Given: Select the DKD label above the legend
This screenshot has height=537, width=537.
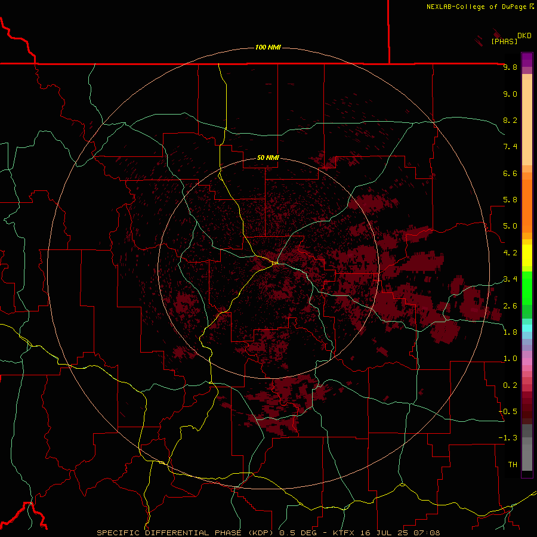Looking at the screenshot, I should [x=524, y=36].
